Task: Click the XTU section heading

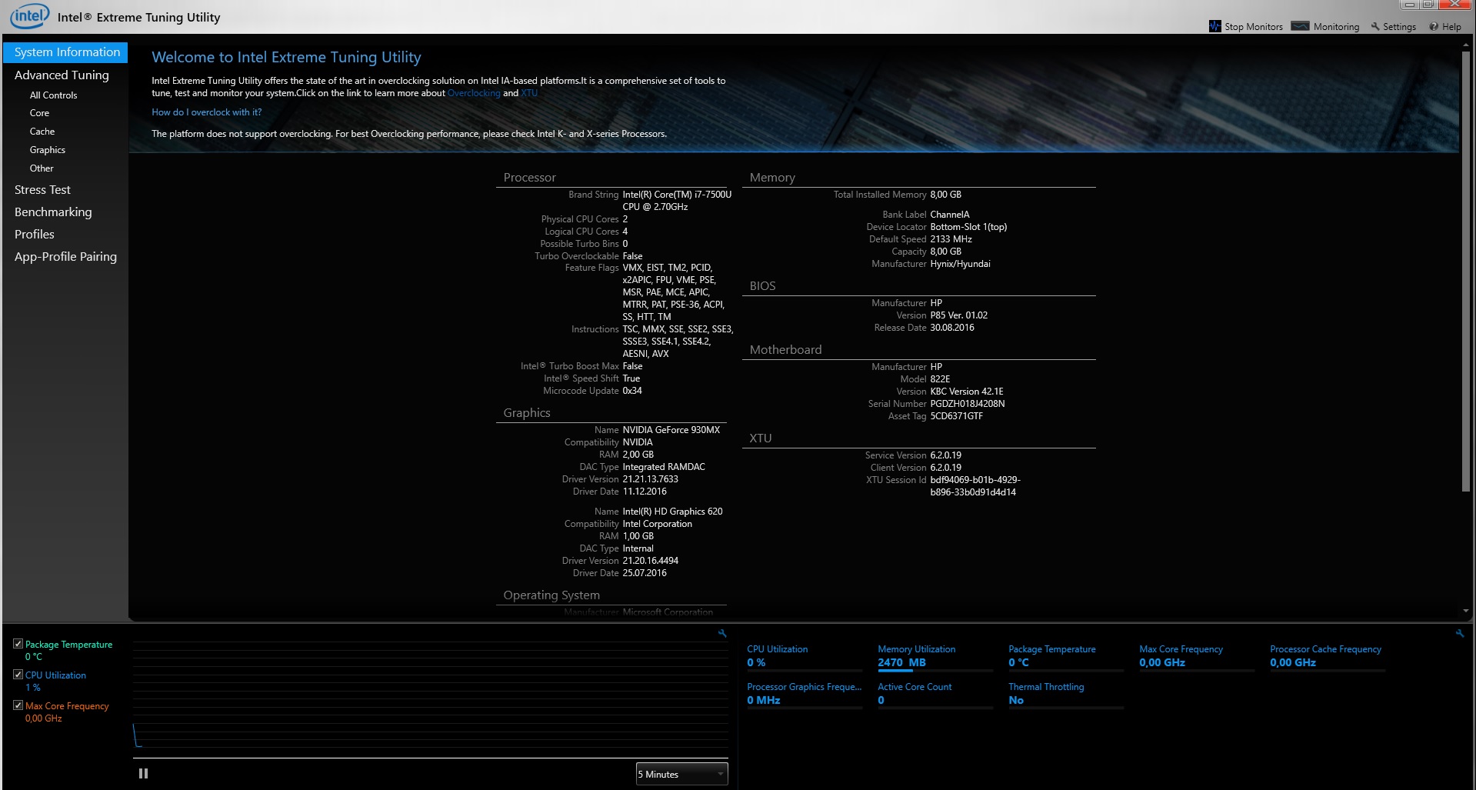Action: coord(761,438)
